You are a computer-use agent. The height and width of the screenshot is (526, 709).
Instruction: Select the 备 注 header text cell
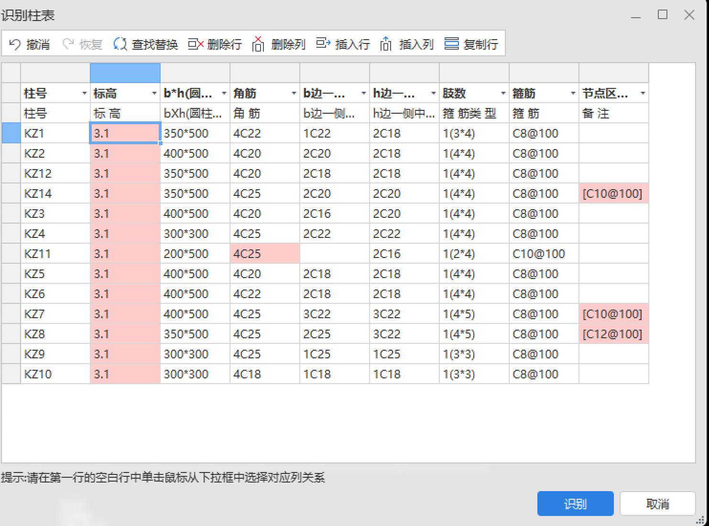(x=614, y=113)
